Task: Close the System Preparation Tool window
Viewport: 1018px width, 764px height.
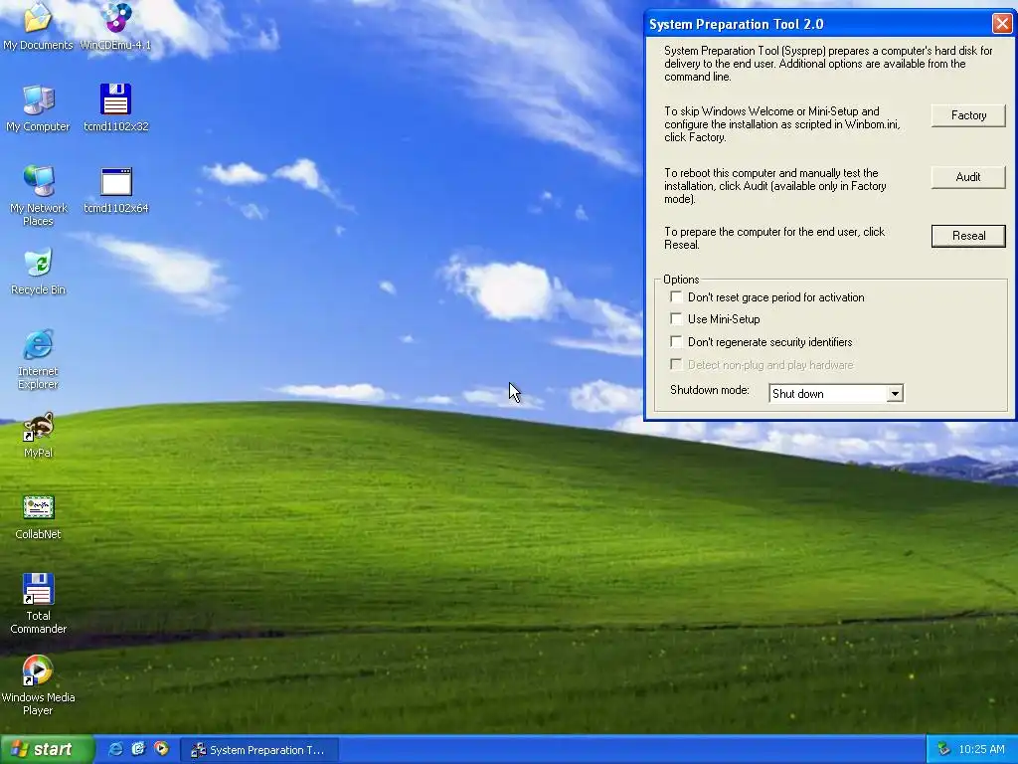Action: coord(1002,24)
